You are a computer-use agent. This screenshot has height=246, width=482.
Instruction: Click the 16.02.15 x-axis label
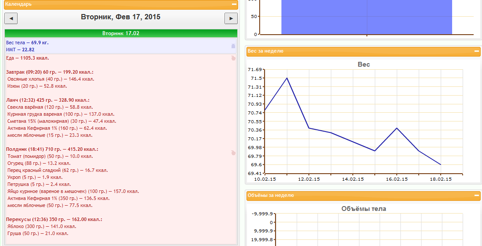click(x=397, y=179)
